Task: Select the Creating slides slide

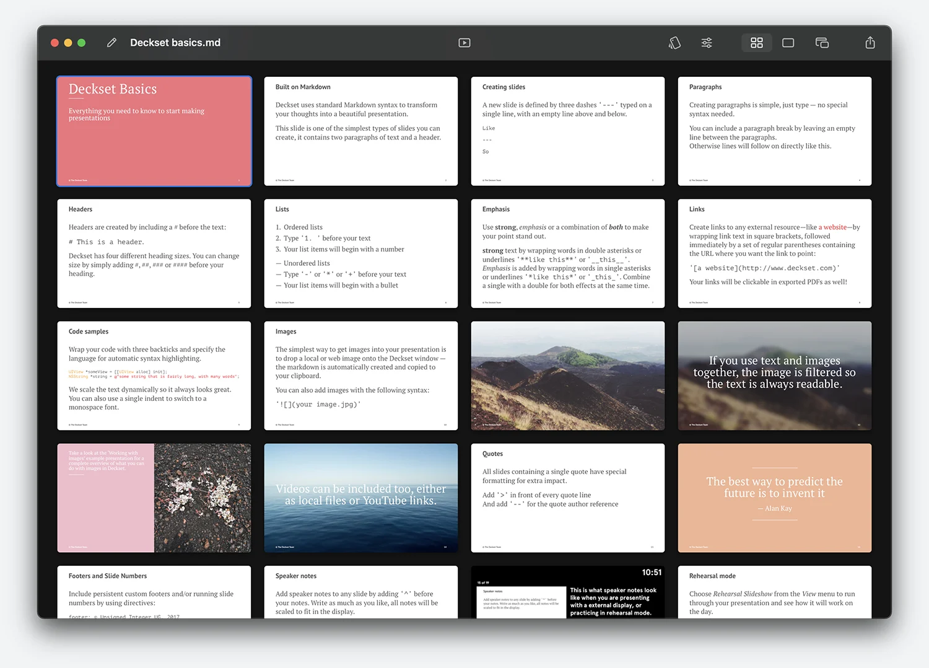Action: tap(568, 131)
